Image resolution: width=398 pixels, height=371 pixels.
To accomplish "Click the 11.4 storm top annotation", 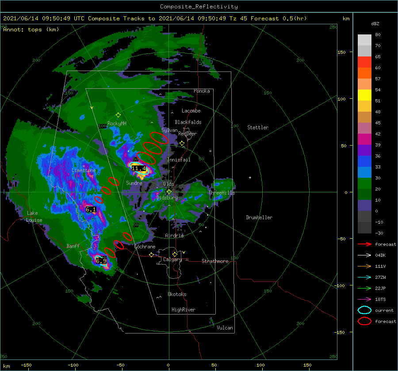I will [138, 169].
